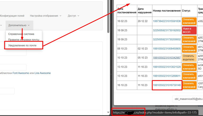Click the left window vertical scrollbar thumb

tap(108, 16)
